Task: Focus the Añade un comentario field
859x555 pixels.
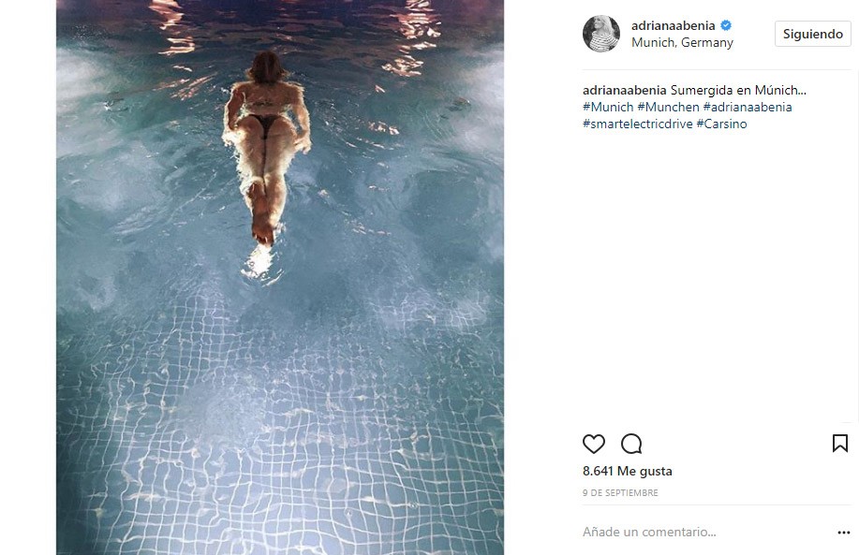Action: (706, 532)
